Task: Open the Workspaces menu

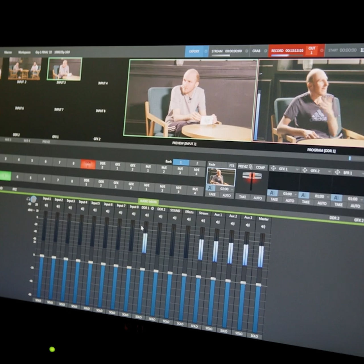Action: 25,52
